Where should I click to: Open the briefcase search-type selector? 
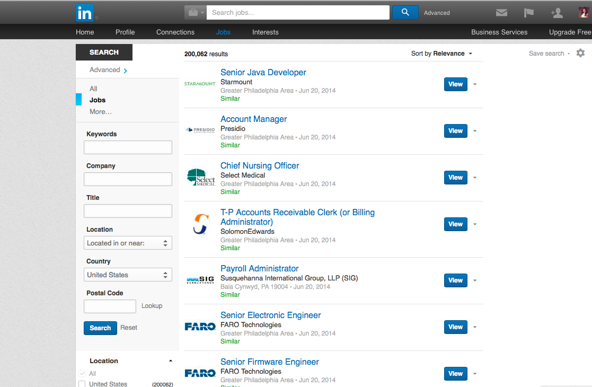pos(195,13)
